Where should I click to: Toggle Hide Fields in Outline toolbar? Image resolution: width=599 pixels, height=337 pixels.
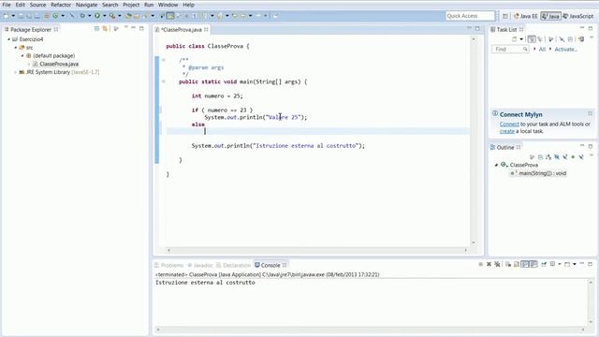(557, 157)
